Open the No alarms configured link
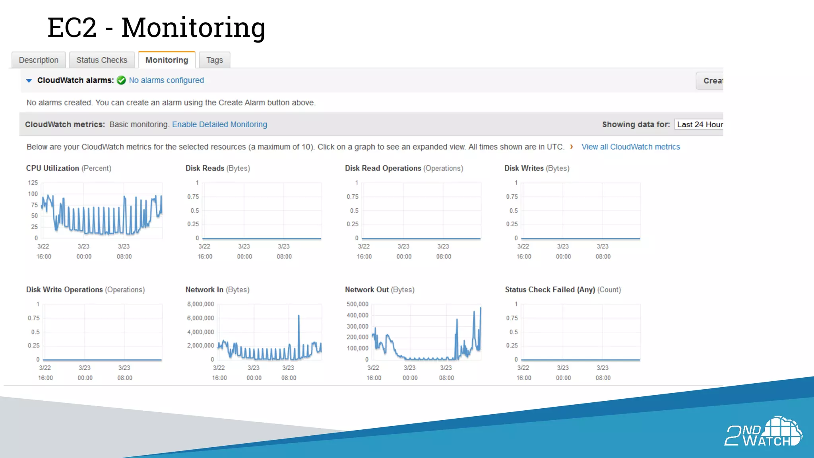Image resolution: width=814 pixels, height=458 pixels. point(166,80)
